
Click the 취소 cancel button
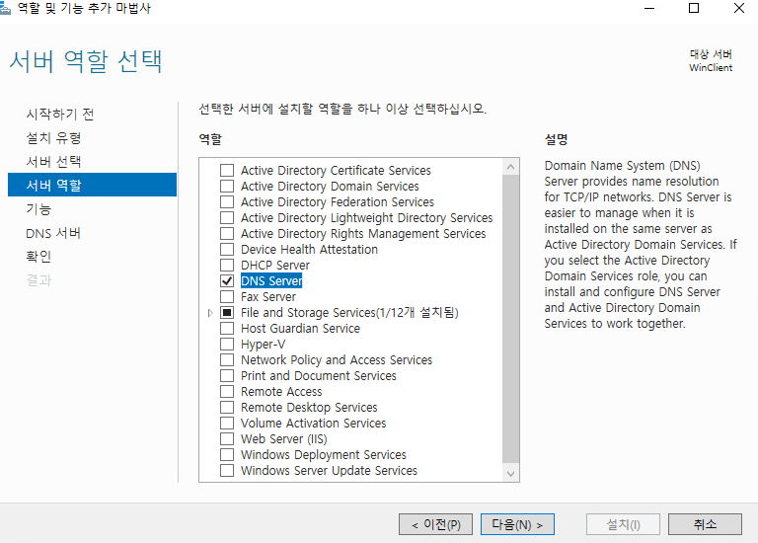705,524
